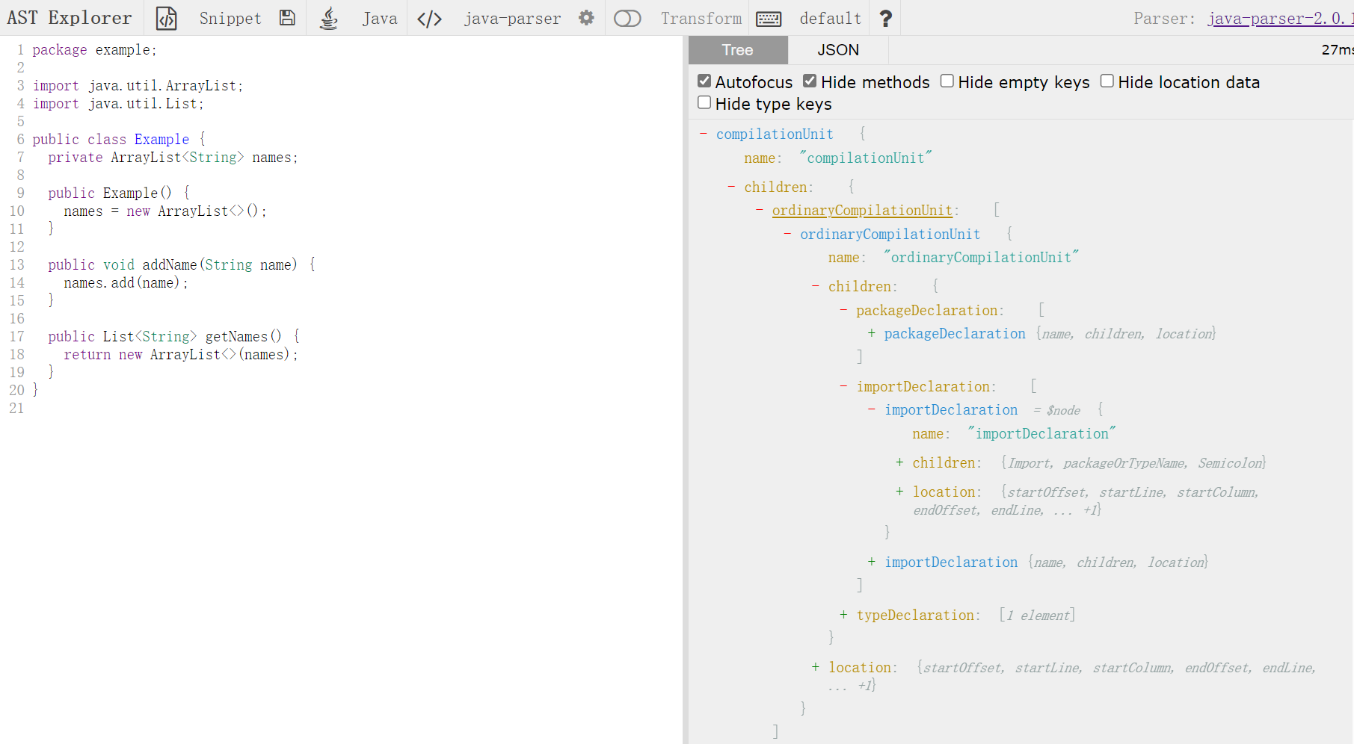The height and width of the screenshot is (744, 1354).
Task: Click the keyboard keymap icon
Action: tap(769, 19)
